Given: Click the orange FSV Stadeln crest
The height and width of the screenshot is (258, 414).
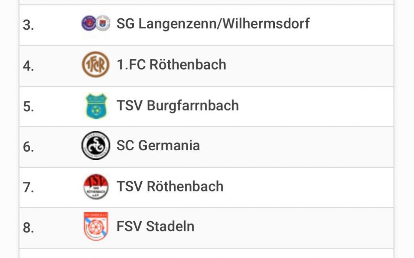Looking at the screenshot, I should pyautogui.click(x=95, y=227).
